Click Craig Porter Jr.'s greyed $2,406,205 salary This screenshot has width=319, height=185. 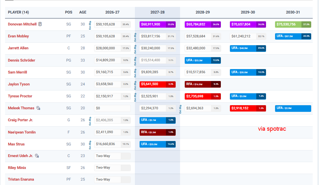coord(112,120)
